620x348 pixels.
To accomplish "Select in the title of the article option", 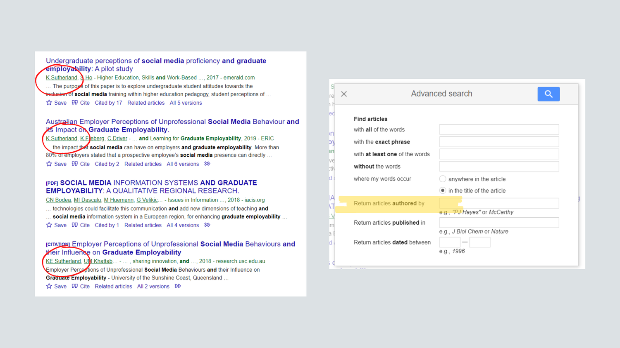I will pos(442,190).
